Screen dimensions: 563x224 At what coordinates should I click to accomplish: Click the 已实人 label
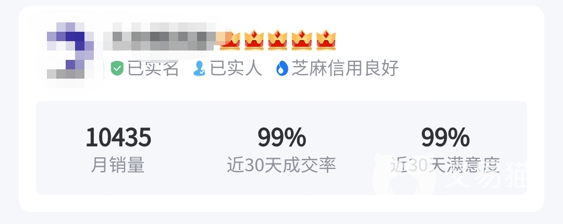(236, 68)
